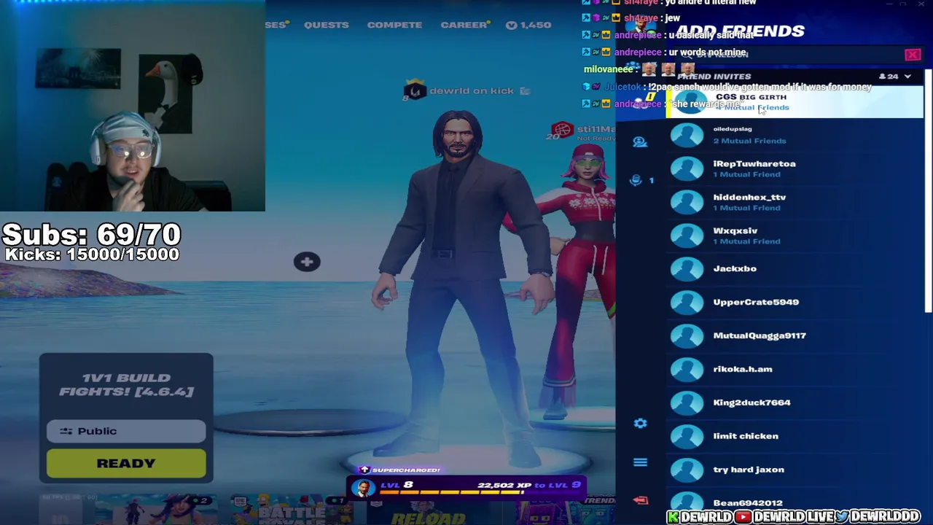The width and height of the screenshot is (933, 525).
Task: Select friend invite from MutualQuagga9117
Action: point(795,335)
